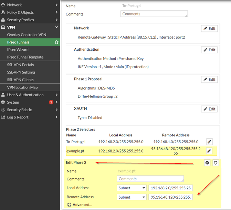Click remote address 95.136.48.120 cell
231x210 pixels.
tap(176, 151)
